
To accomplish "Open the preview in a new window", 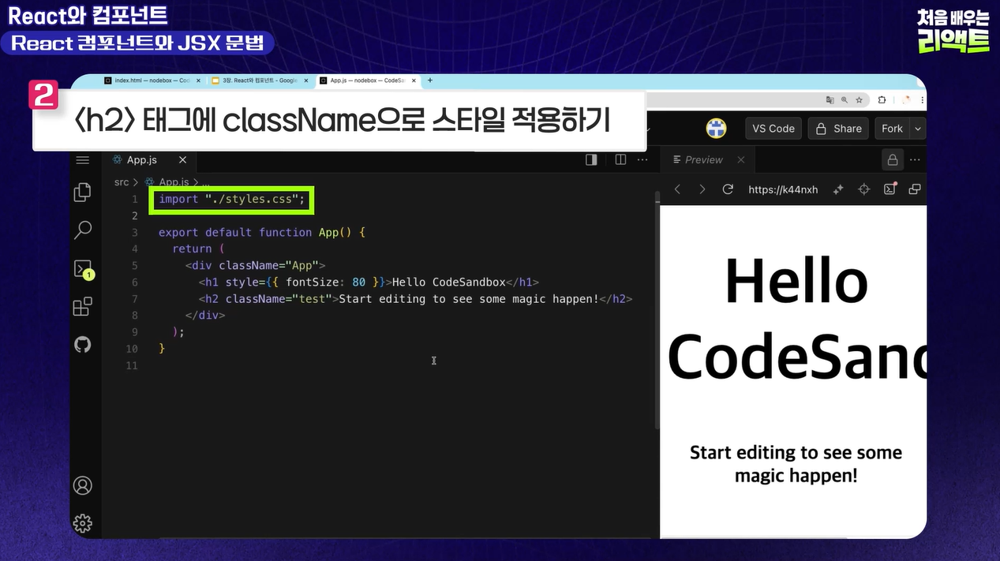I will pyautogui.click(x=915, y=189).
